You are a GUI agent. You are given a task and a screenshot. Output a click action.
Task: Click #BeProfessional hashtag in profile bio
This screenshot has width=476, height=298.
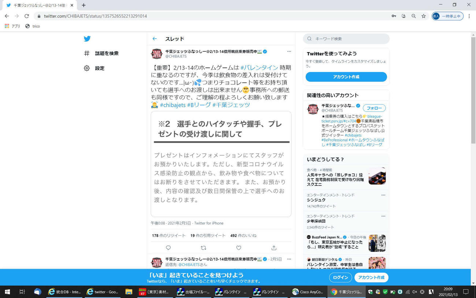tap(334, 140)
